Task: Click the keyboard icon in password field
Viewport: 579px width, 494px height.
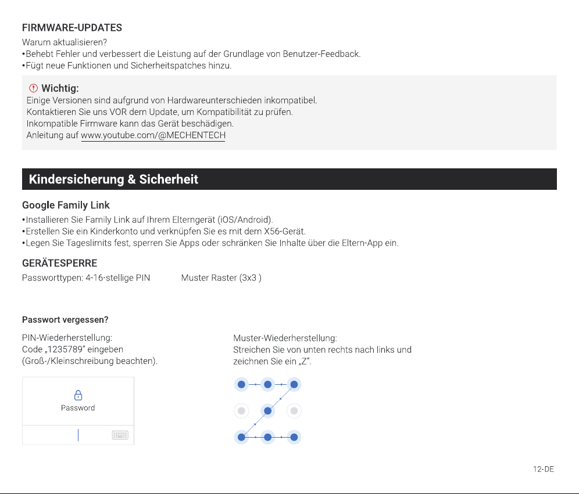Action: (x=120, y=435)
